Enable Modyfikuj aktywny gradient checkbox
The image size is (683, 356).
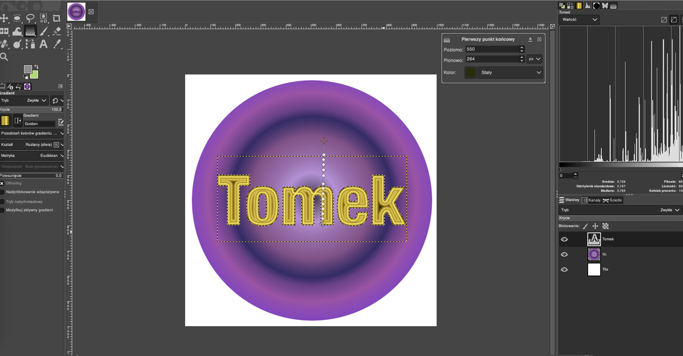[2, 210]
